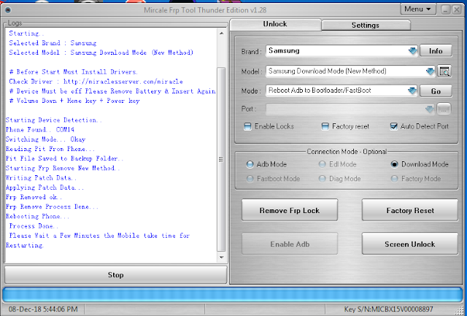The height and width of the screenshot is (316, 467).
Task: Select Fastboot Mode radio button
Action: point(250,179)
